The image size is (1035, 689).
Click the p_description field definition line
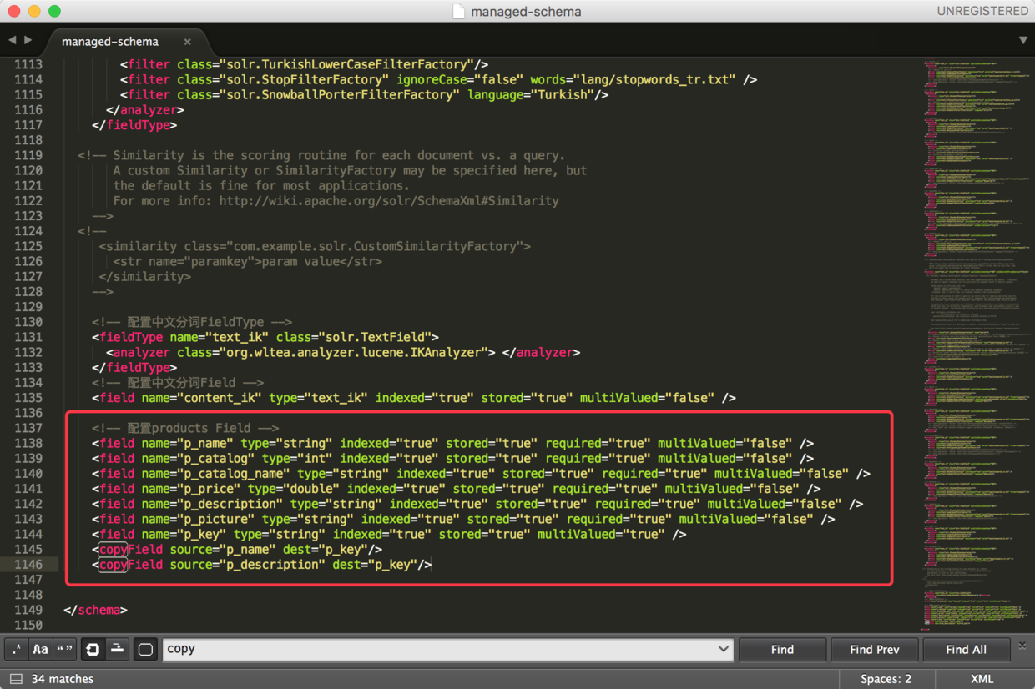(477, 504)
